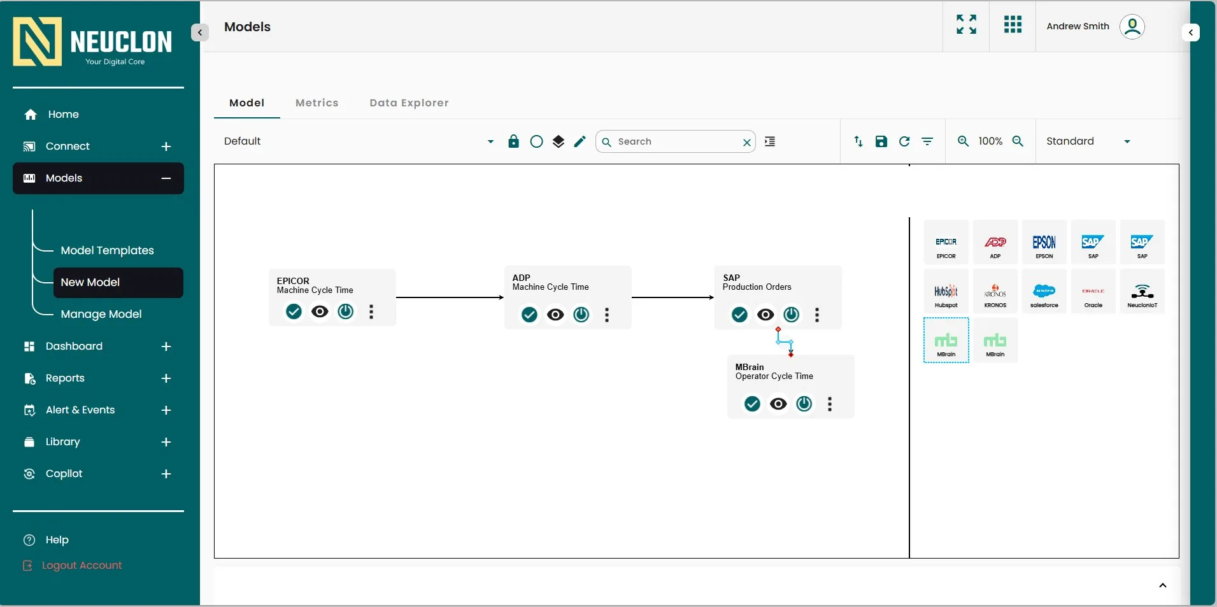Expand bottom panel with up chevron
Image resolution: width=1217 pixels, height=607 pixels.
(x=1163, y=585)
